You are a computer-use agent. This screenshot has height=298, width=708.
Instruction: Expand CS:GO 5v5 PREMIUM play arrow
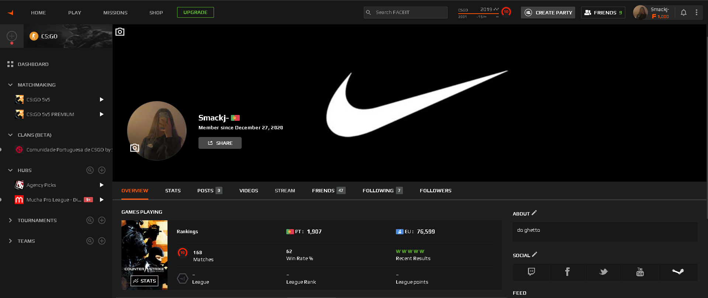tap(101, 114)
